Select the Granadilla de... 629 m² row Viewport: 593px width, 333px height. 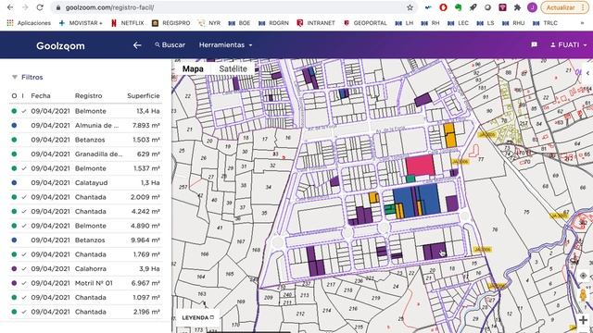click(86, 154)
